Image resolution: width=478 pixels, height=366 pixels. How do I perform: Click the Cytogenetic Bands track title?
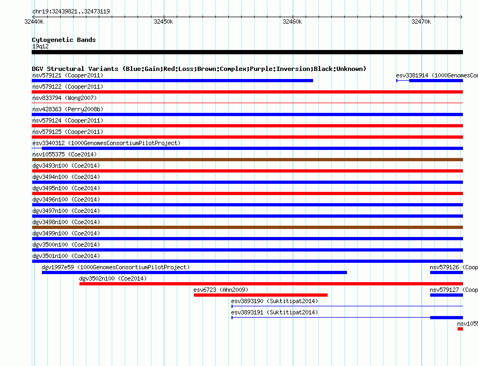[x=64, y=40]
